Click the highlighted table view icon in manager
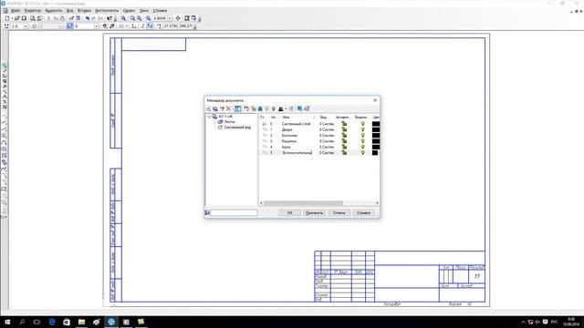Screen dimensions: 584x328 pos(237,108)
